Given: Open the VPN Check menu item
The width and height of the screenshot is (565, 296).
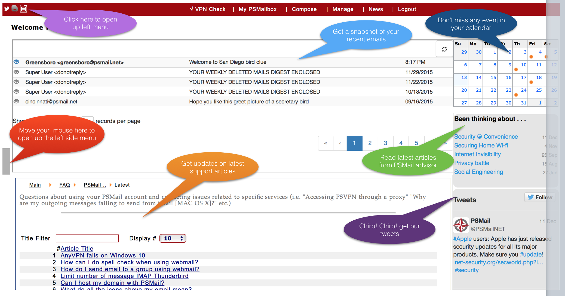Looking at the screenshot, I should (208, 9).
